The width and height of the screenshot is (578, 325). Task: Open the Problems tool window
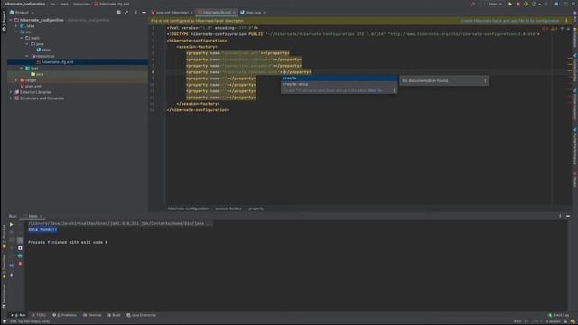pyautogui.click(x=64, y=315)
